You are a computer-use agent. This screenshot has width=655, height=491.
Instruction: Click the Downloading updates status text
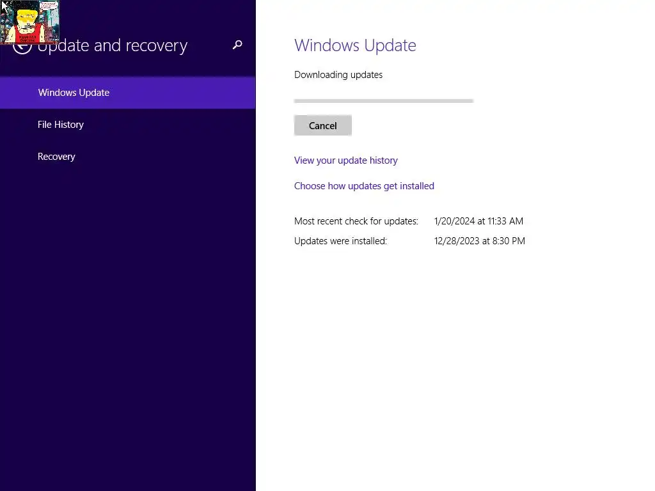tap(338, 75)
